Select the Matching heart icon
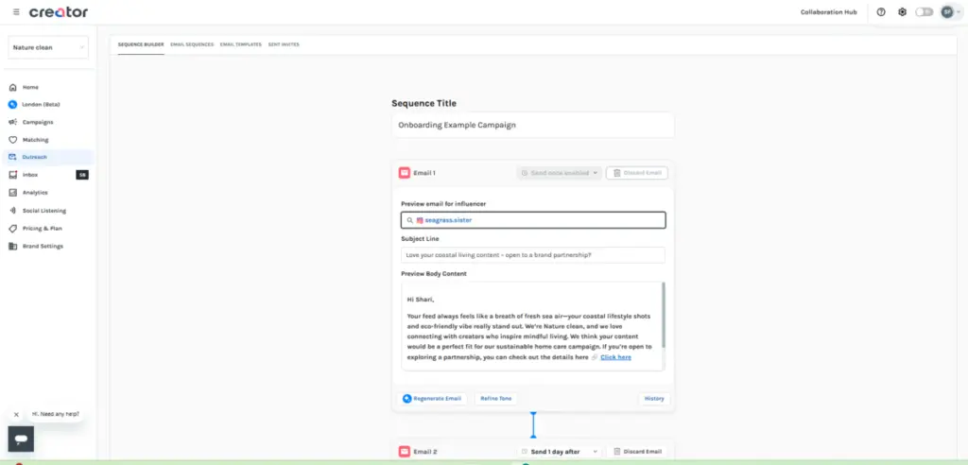Viewport: 968px width, 465px height. tap(13, 140)
